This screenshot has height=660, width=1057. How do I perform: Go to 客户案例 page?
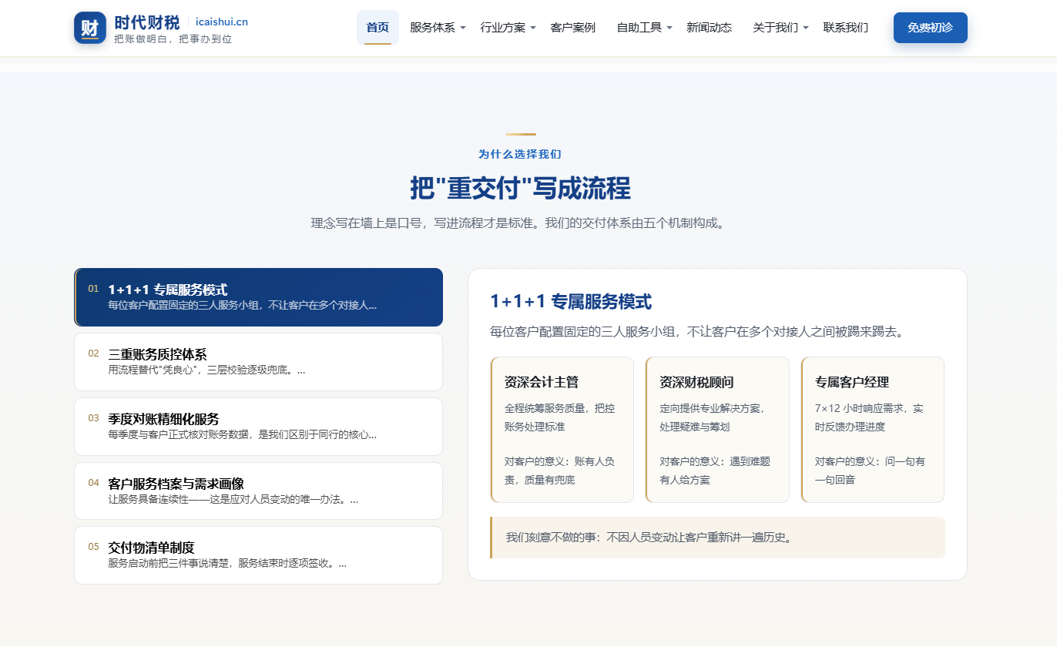(572, 28)
